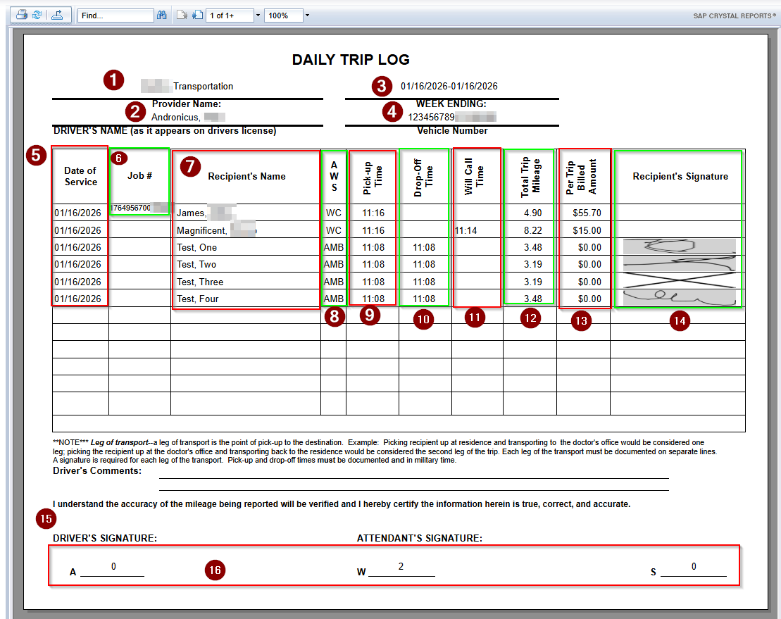
Task: Click the red number 16 annotation marker
Action: coord(215,571)
